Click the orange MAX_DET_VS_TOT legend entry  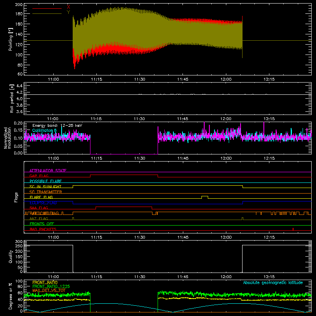coord(49,290)
